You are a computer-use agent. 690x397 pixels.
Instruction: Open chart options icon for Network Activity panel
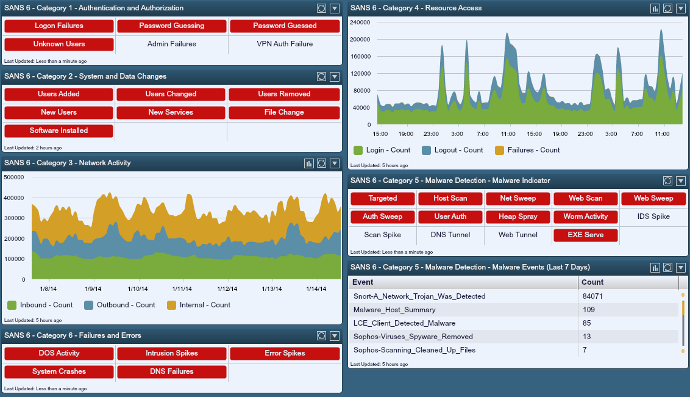click(309, 163)
